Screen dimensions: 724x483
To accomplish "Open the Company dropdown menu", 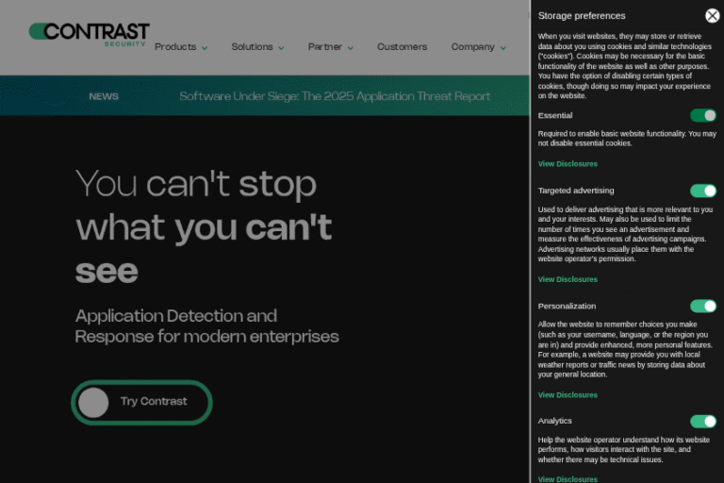I will (x=478, y=47).
